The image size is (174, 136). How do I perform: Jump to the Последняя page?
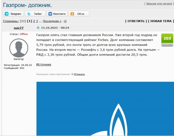tap(52, 21)
